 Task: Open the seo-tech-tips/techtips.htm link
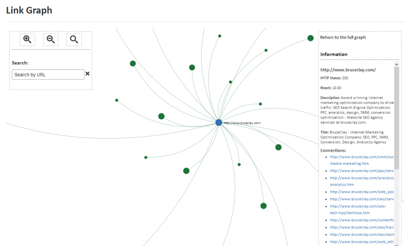[358, 209]
